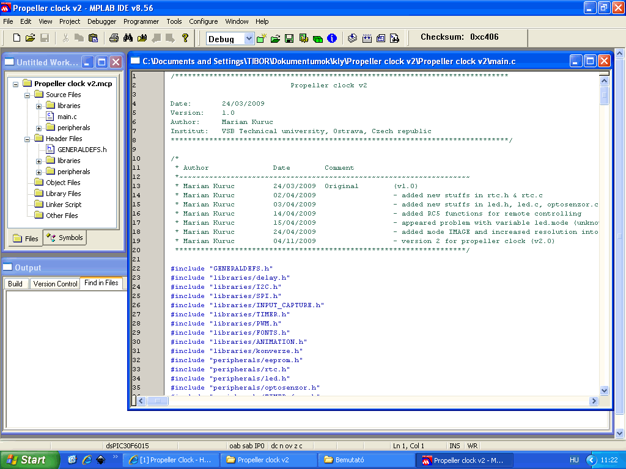Viewport: 626px width, 469px height.
Task: Switch to [1] Propeller Clock browser taskbar button
Action: [x=171, y=460]
